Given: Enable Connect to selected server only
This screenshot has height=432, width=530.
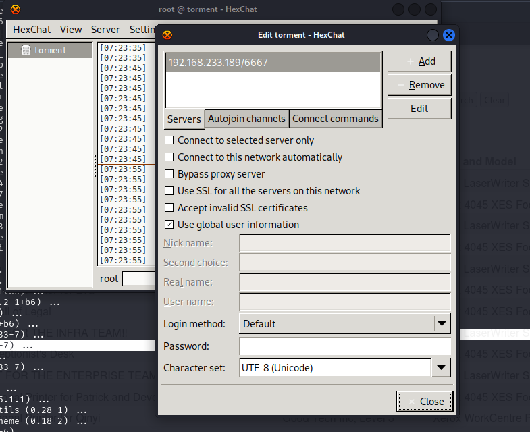Looking at the screenshot, I should (169, 140).
